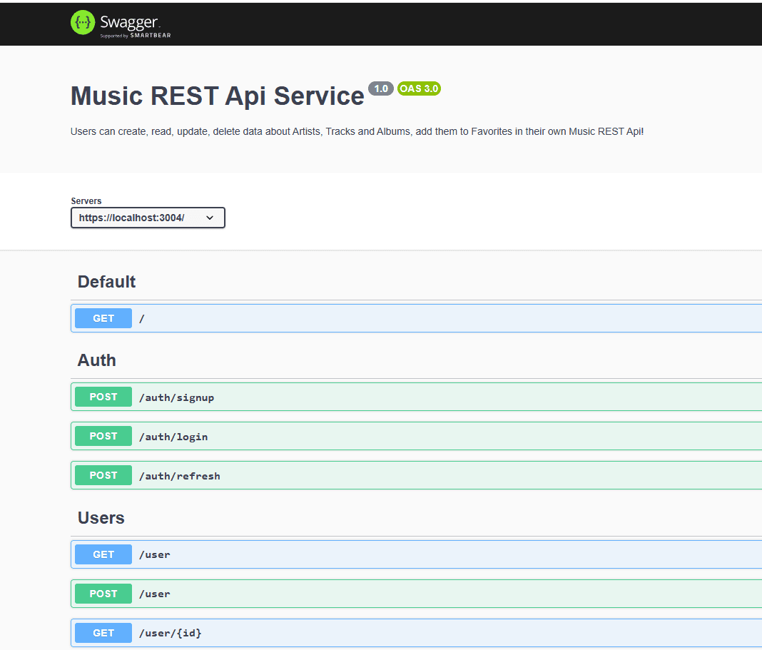Click the /auth/refresh path text

[179, 476]
